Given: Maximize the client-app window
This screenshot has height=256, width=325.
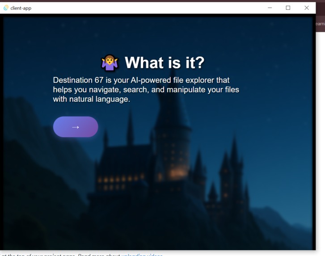Looking at the screenshot, I should point(288,8).
